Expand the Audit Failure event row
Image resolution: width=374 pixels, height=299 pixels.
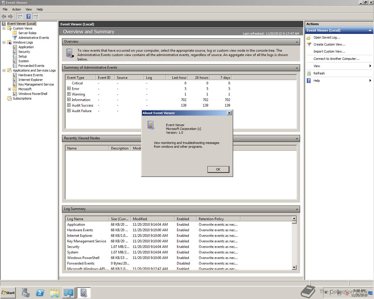coord(69,111)
